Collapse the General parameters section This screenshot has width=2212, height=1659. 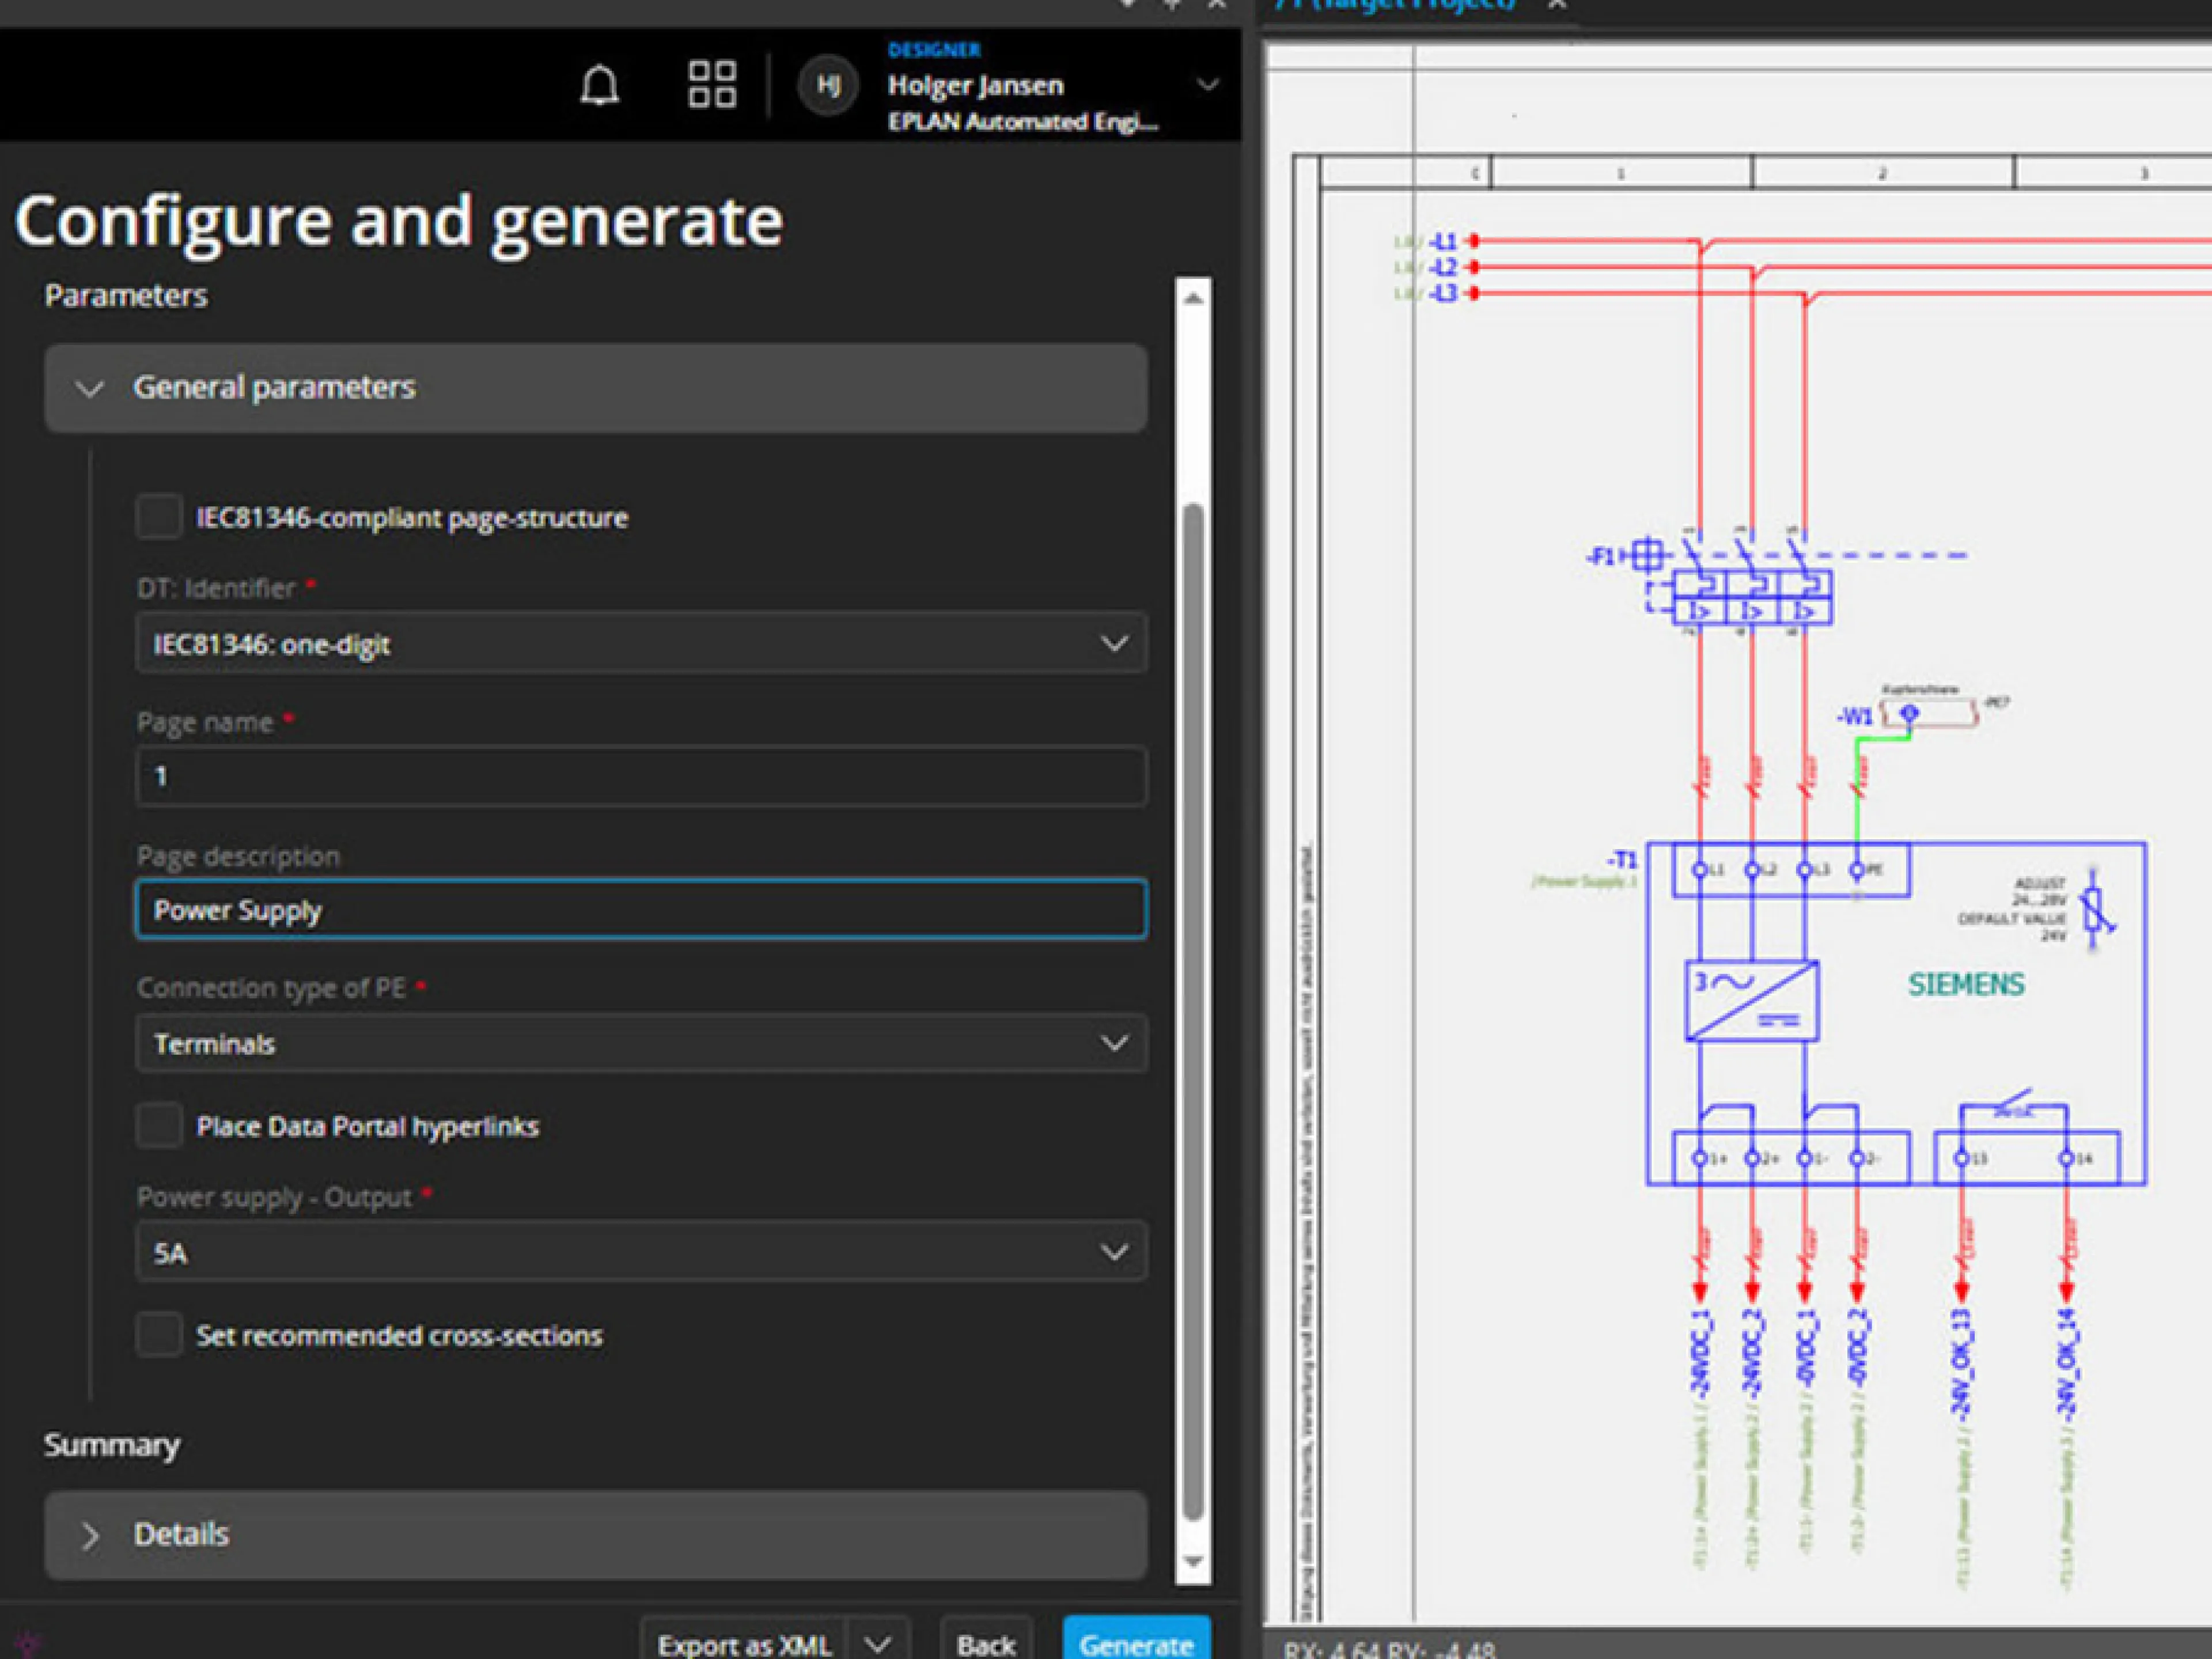595,388
